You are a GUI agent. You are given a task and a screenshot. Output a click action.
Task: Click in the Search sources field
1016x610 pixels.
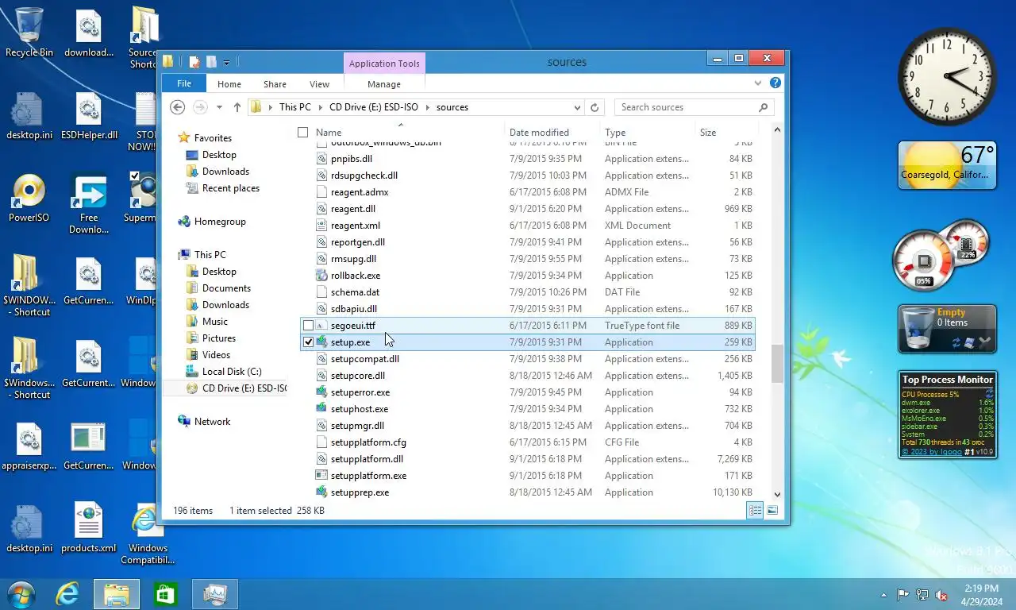click(685, 107)
